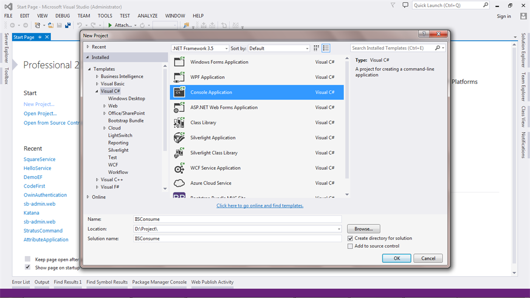Expand the Online section
530x298 pixels.
tap(88, 197)
